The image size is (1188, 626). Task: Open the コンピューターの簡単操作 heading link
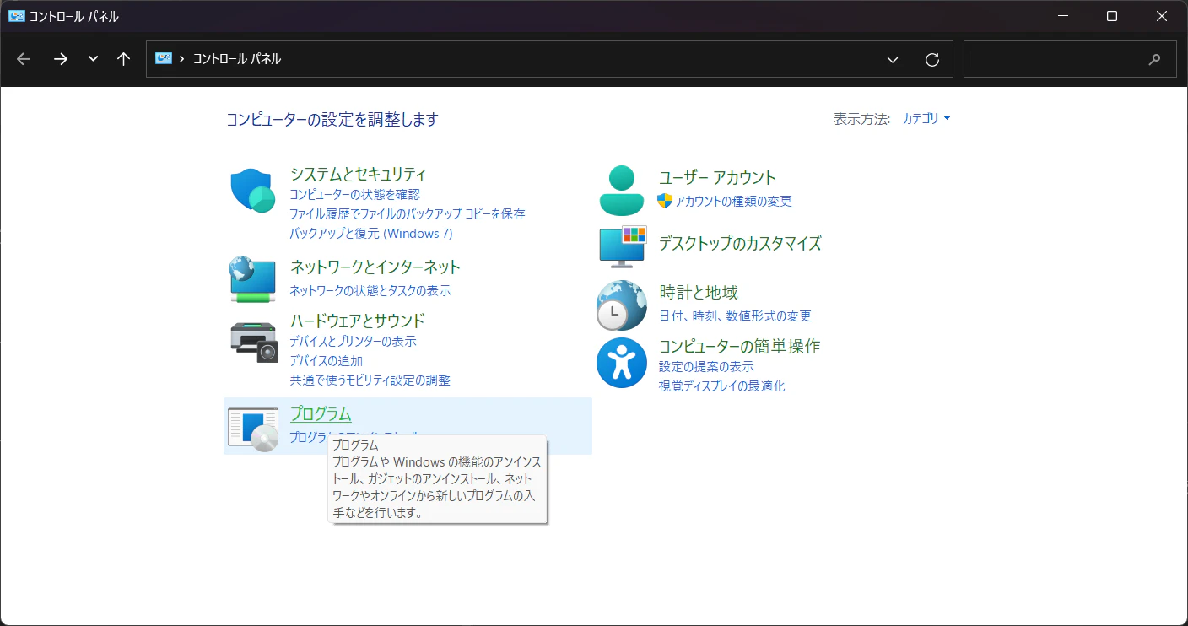(x=739, y=346)
